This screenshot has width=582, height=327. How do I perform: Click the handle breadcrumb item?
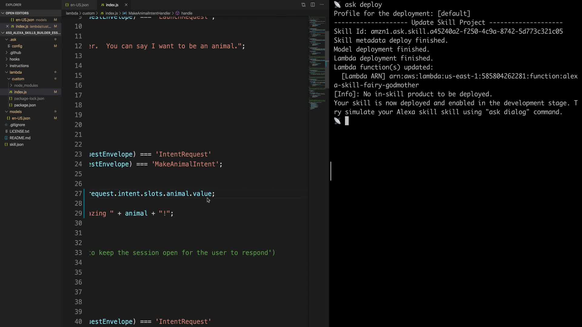click(x=186, y=13)
